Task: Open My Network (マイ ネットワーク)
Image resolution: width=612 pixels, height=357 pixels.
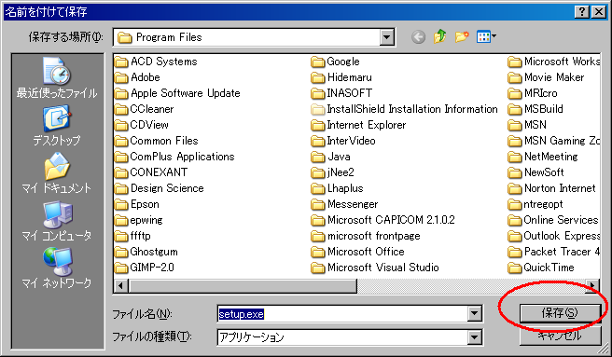Action: click(57, 268)
